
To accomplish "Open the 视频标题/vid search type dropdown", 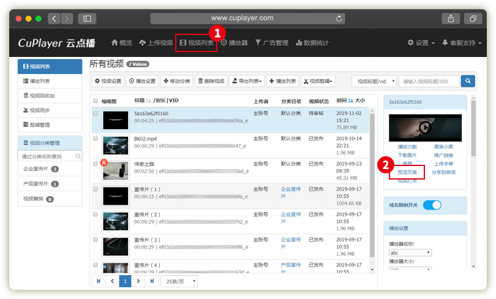I will 374,81.
